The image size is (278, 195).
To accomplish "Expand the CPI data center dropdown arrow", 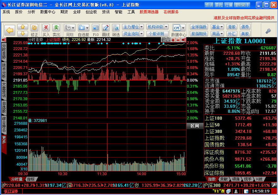I will 183,28.
